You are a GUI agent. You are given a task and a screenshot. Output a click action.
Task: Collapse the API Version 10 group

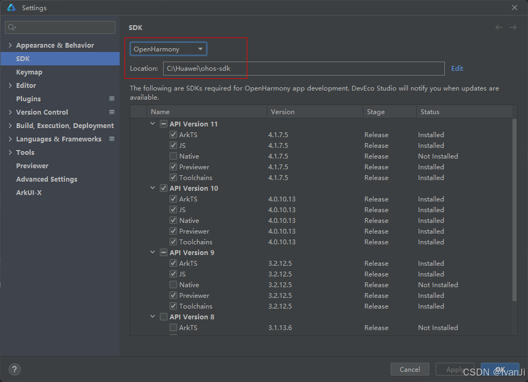[x=152, y=188]
